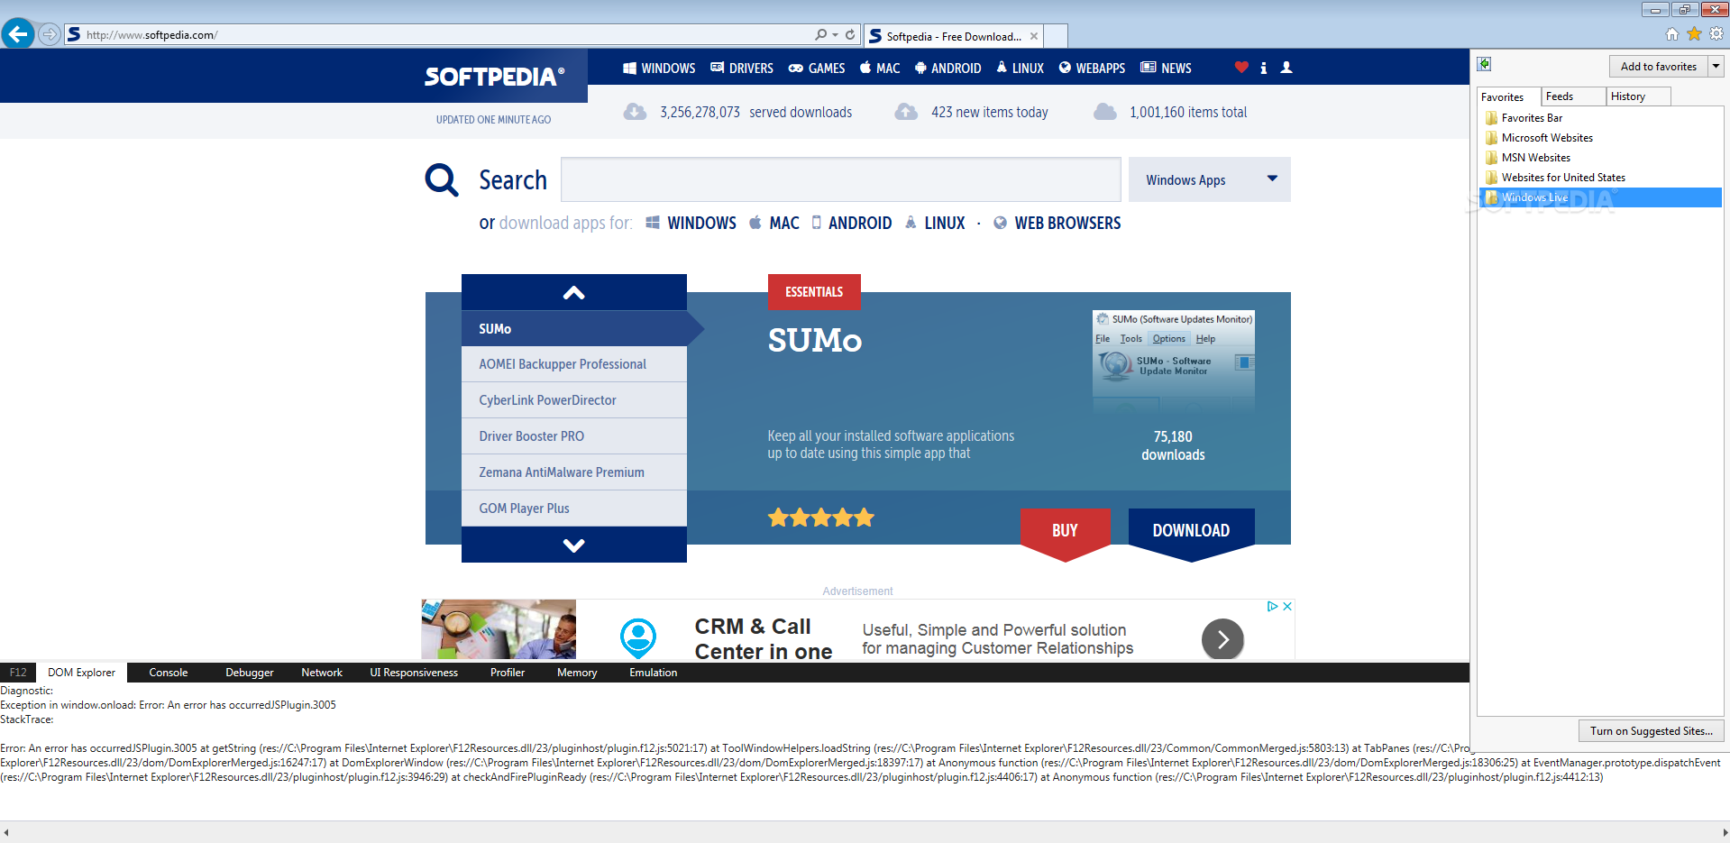Switch to the History tab
The height and width of the screenshot is (843, 1730).
(1638, 96)
